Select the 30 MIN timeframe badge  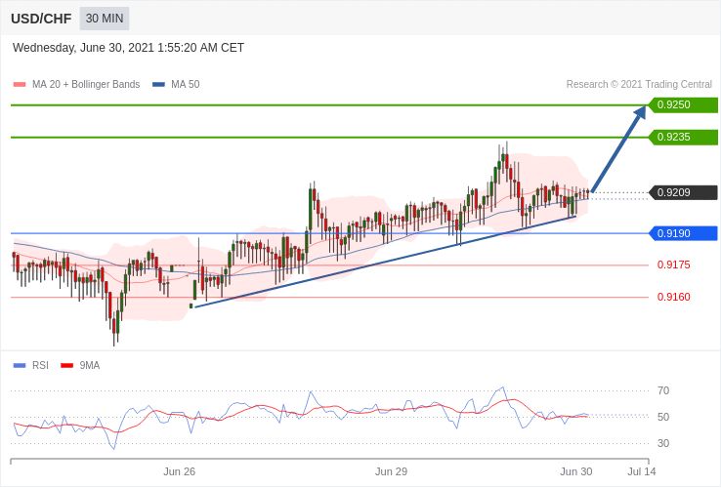tap(105, 19)
